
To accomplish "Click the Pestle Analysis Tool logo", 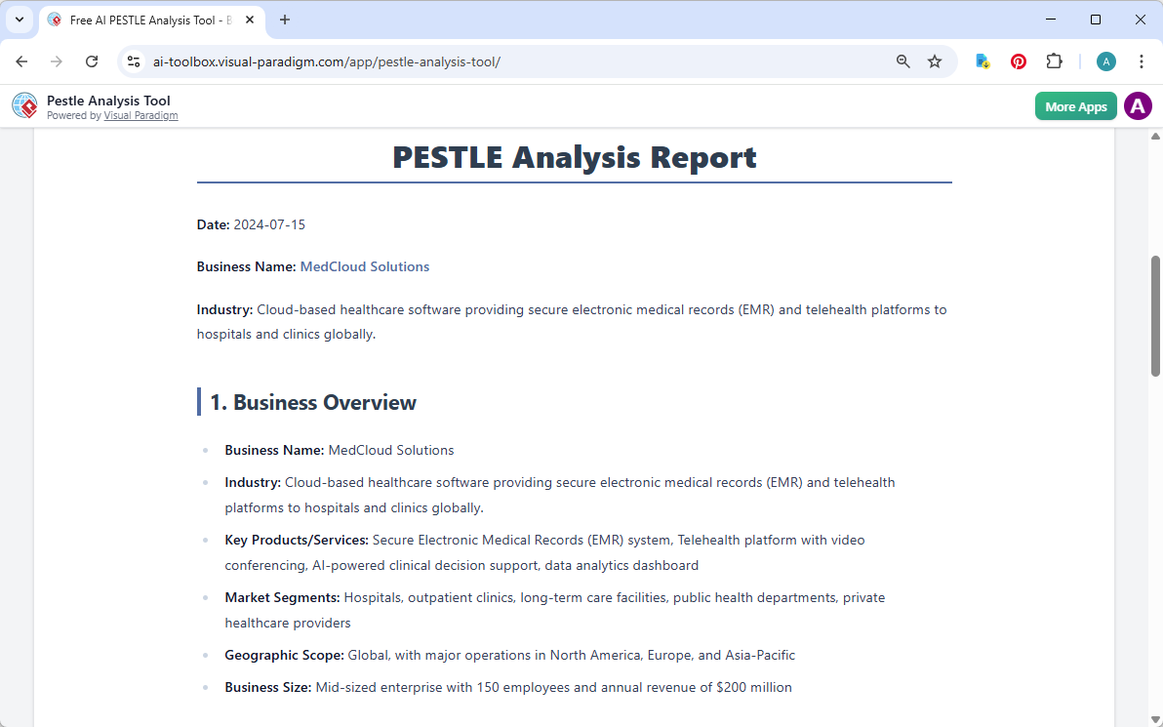I will 24,105.
